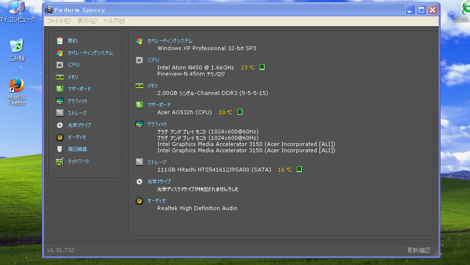Image resolution: width=470 pixels, height=265 pixels.
Task: Click the storage disk icon in summary panel
Action: click(x=139, y=162)
